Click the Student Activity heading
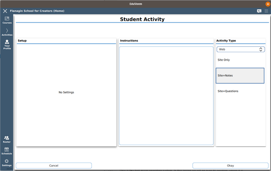271x171 pixels. click(x=142, y=19)
